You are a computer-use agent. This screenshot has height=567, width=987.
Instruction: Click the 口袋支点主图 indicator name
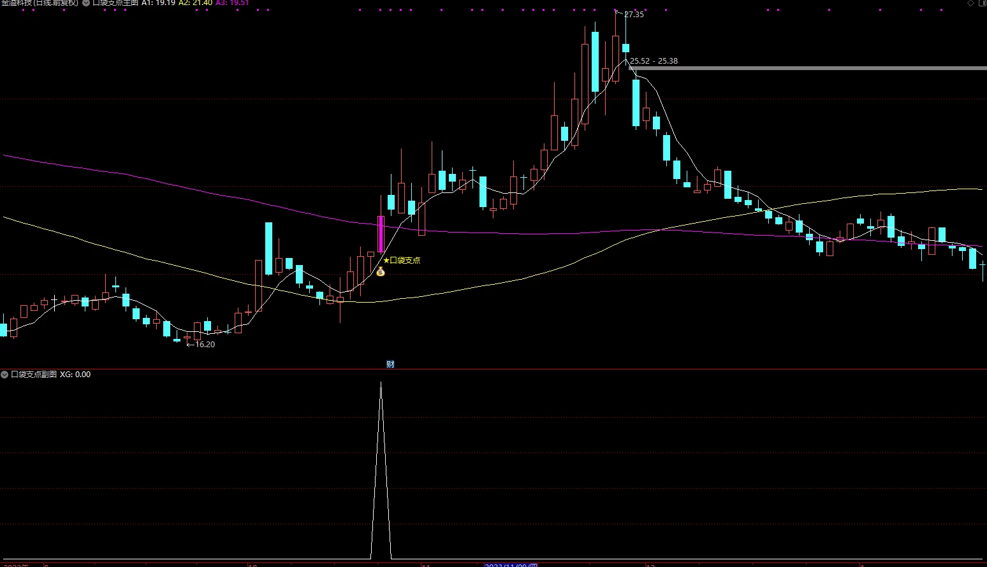[x=115, y=3]
